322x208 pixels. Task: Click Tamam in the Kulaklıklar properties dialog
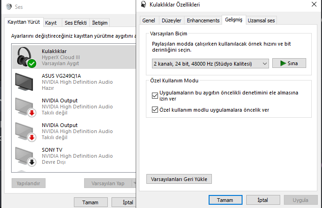pos(224,200)
